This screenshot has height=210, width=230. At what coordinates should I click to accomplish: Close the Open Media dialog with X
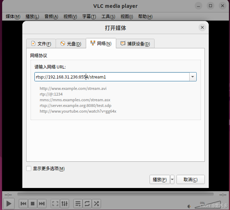click(202, 27)
